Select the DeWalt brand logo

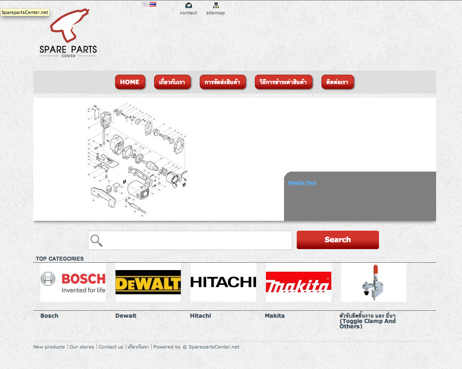tap(148, 282)
